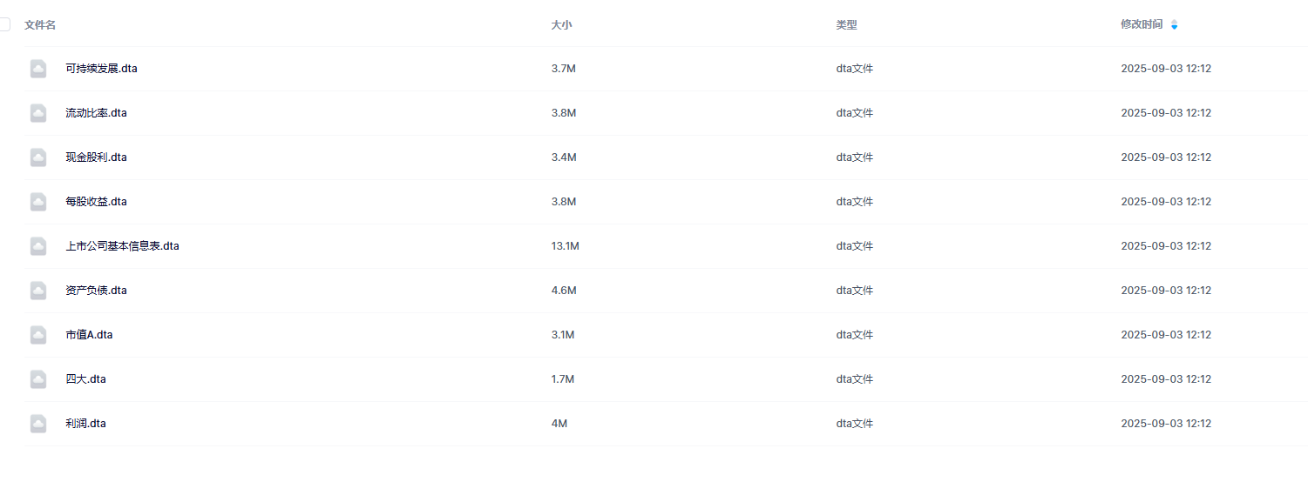Open the file 利润.dta
This screenshot has height=482, width=1308.
pyautogui.click(x=85, y=424)
